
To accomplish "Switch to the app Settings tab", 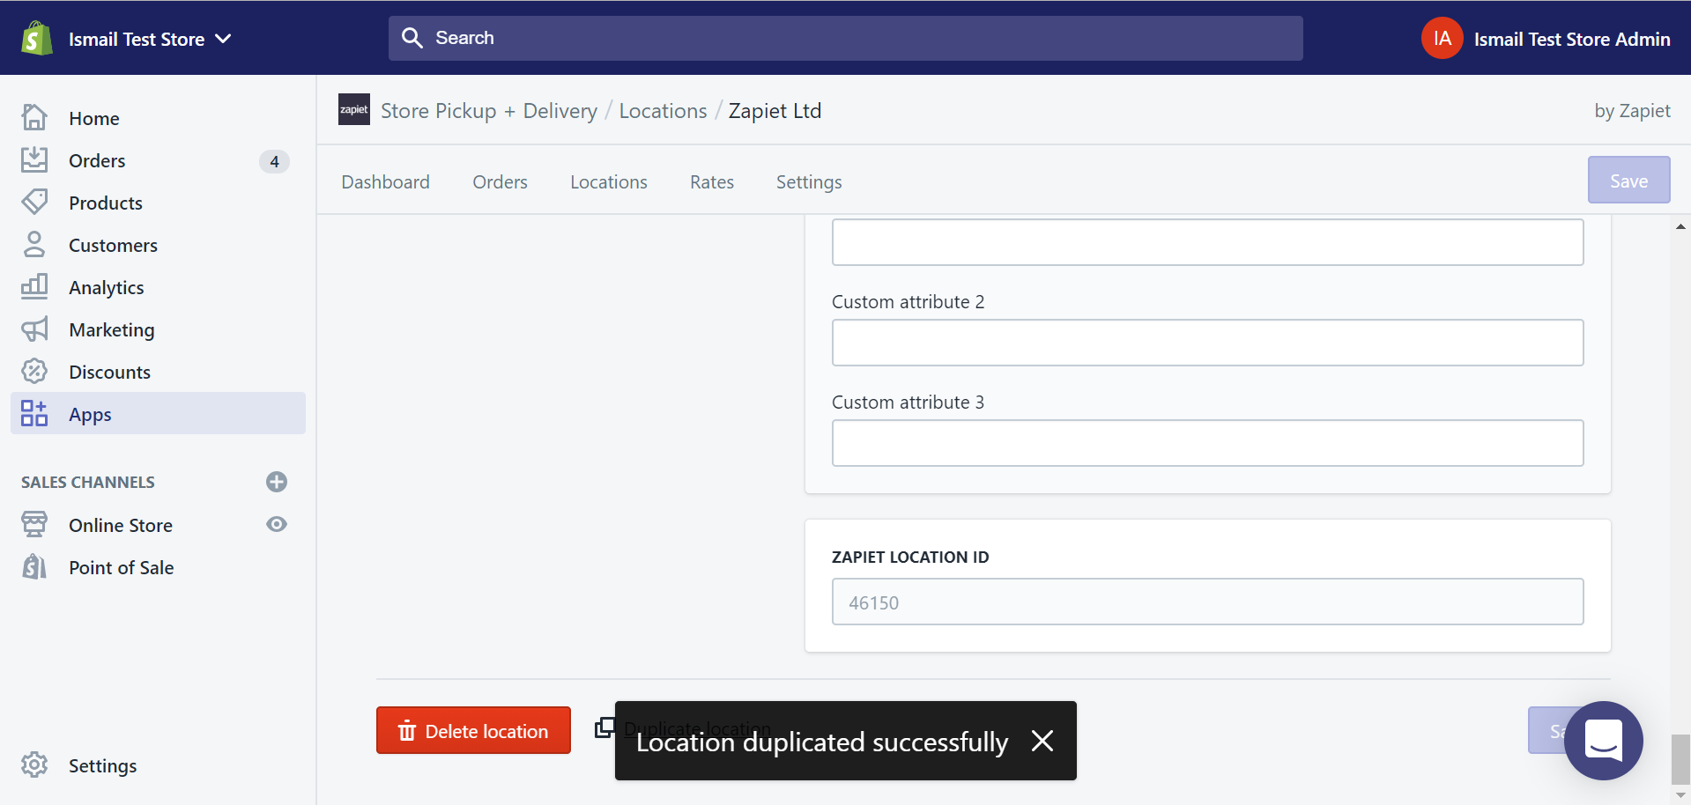I will 809,182.
